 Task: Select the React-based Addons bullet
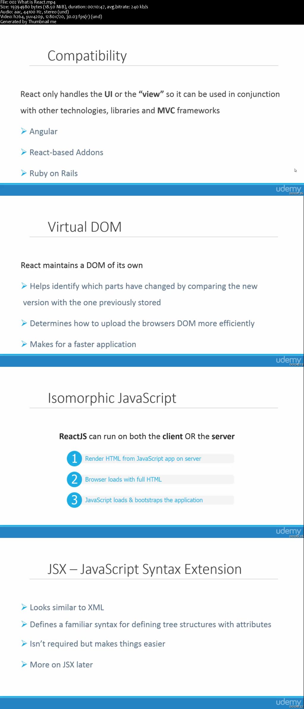[x=66, y=152]
